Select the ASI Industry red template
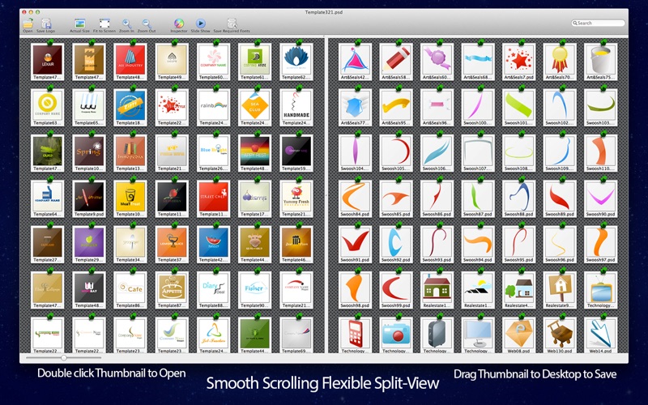Screen dimensions: 648x405 click(130, 62)
